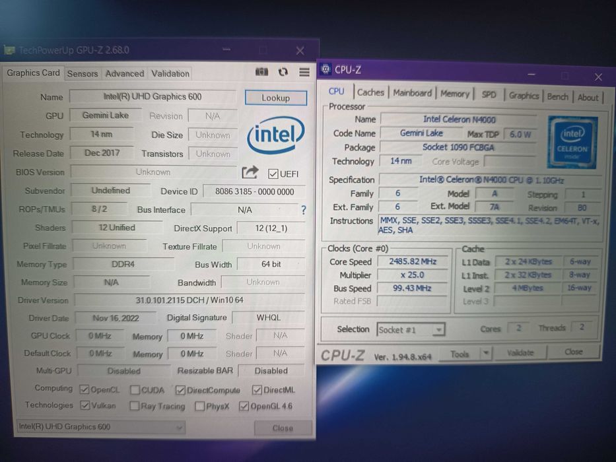This screenshot has height=462, width=616.
Task: Click the Intel Celeron N4000 name field
Action: coord(459,119)
